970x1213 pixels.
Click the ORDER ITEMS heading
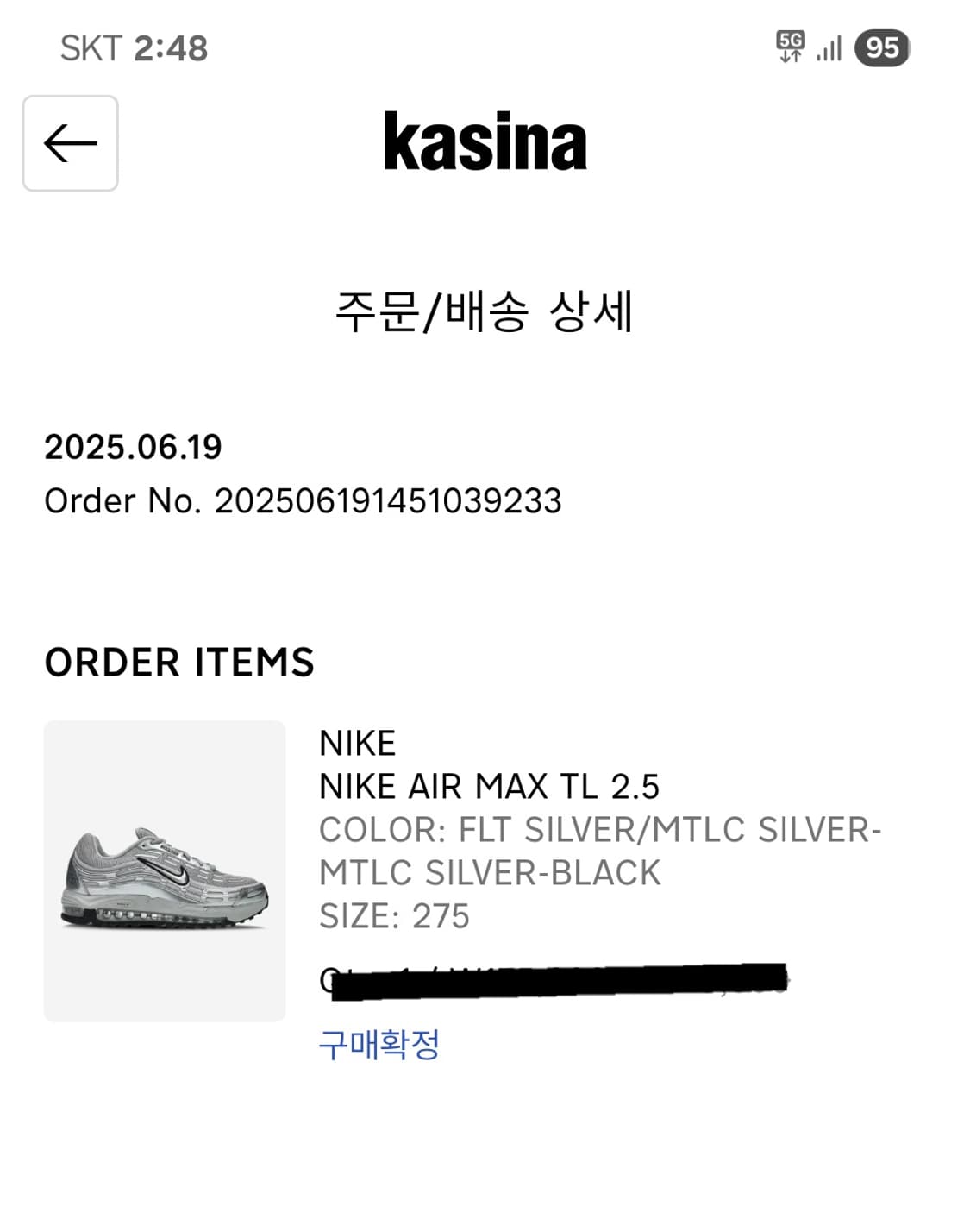pos(179,663)
